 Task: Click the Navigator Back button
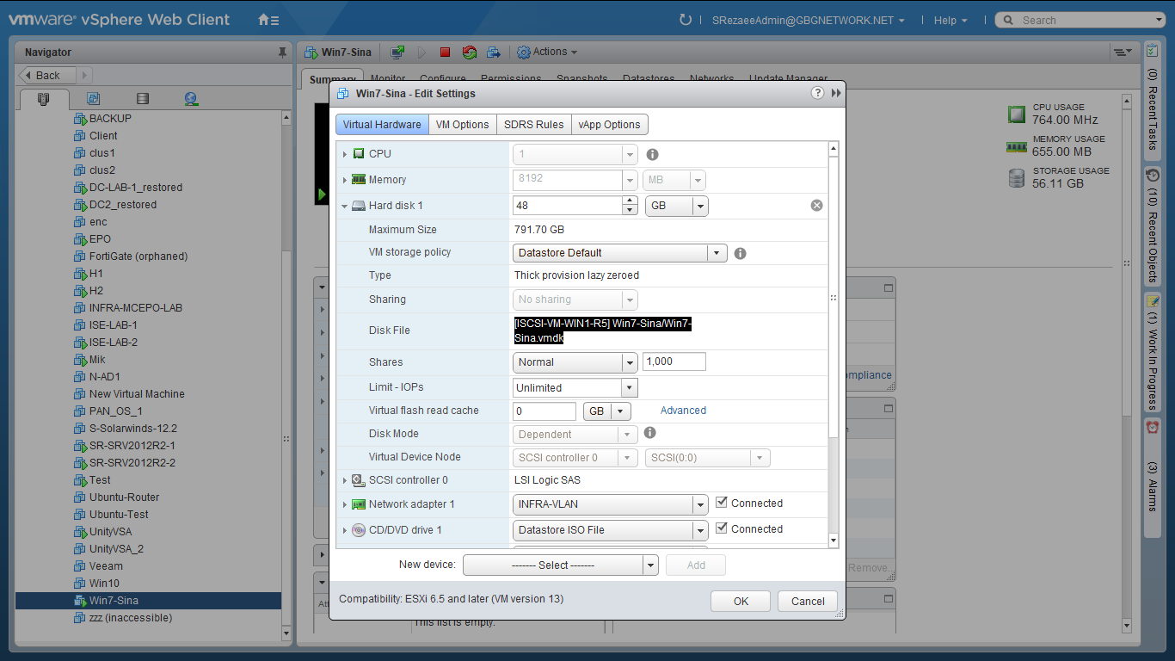tap(48, 76)
